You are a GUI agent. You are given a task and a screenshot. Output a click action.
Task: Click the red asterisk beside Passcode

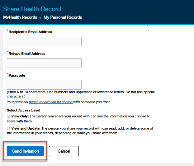[x=7, y=74]
